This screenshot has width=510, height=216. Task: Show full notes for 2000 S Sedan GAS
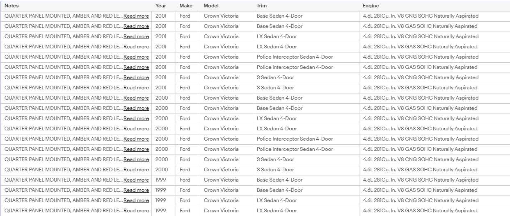click(x=136, y=170)
